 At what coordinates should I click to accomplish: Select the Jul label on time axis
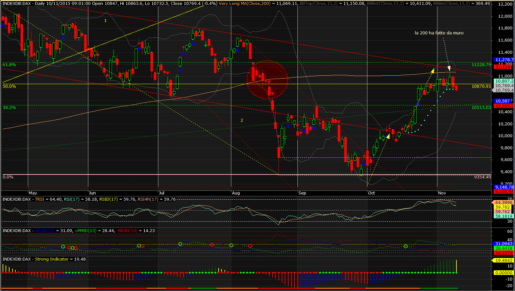tap(162, 193)
